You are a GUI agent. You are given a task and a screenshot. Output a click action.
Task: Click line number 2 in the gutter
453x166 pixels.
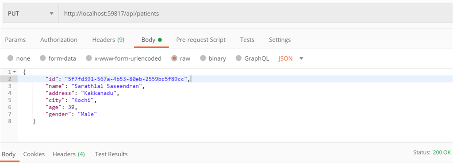(x=10, y=79)
